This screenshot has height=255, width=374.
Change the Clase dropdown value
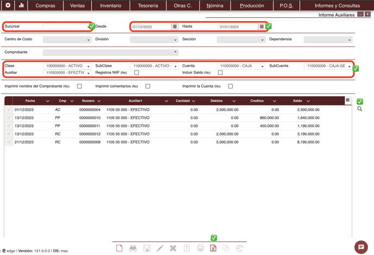[67, 66]
